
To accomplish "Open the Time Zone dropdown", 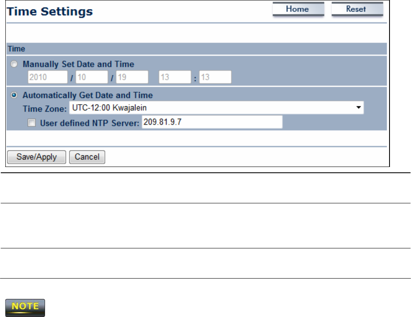I will [x=216, y=108].
